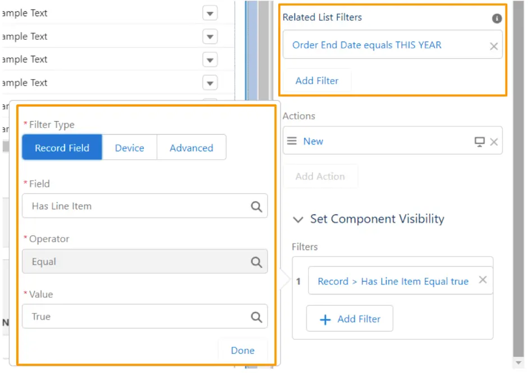Open the fourth Sample Text dropdown

pos(209,82)
